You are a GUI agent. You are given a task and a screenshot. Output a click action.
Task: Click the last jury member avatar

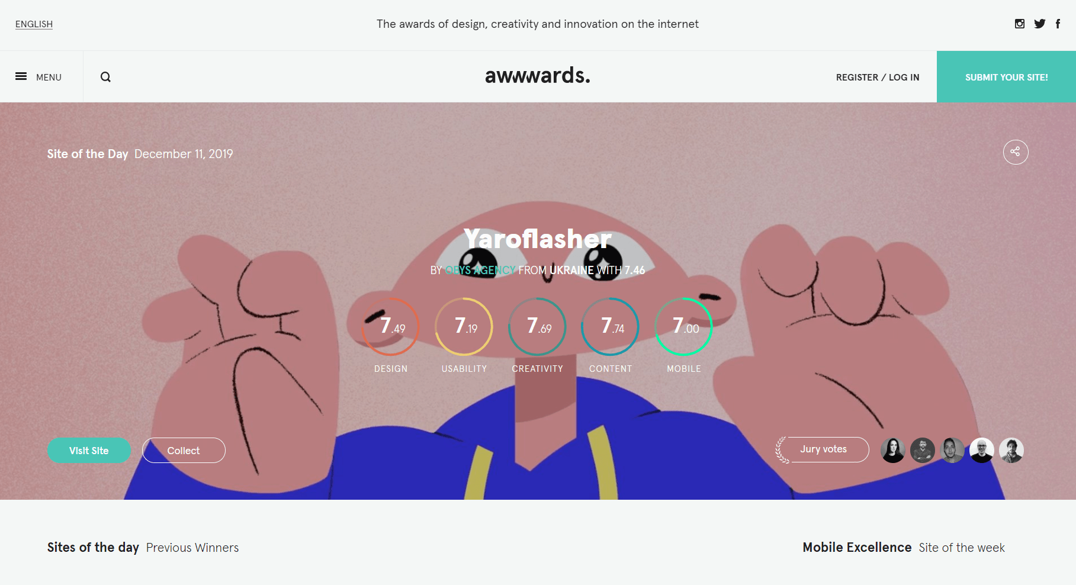point(1011,450)
